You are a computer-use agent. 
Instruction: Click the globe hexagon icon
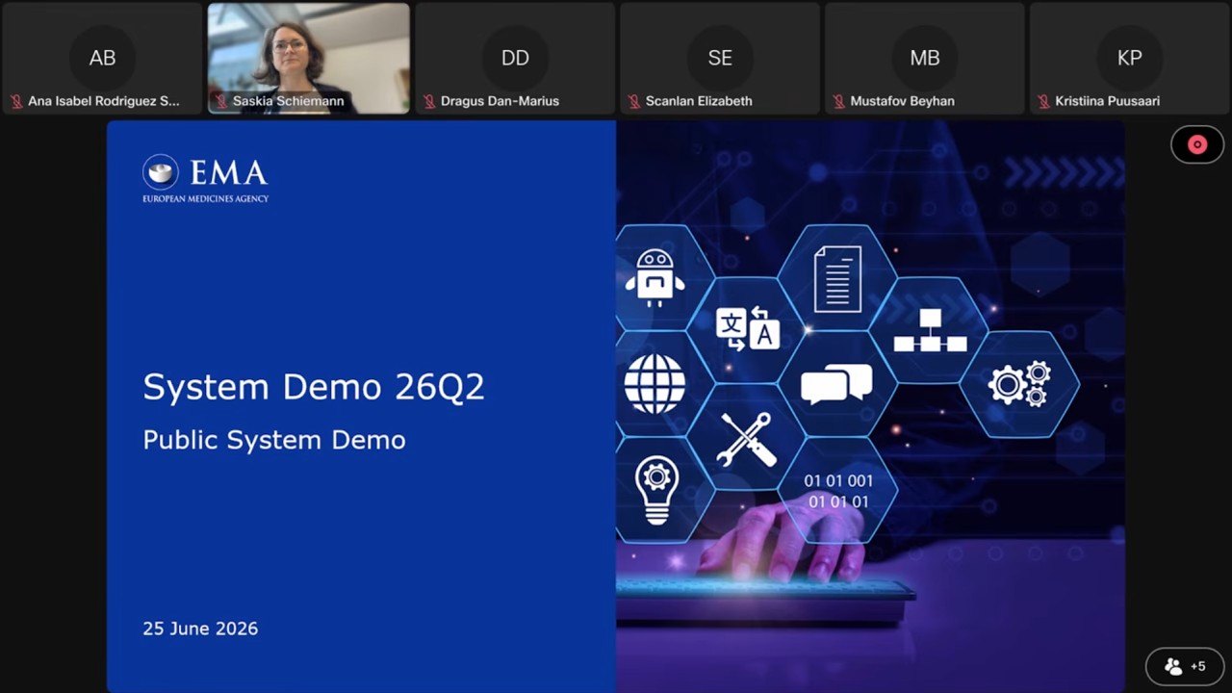click(655, 383)
